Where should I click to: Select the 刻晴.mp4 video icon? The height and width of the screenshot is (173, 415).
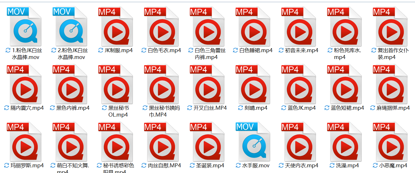tap(253, 84)
